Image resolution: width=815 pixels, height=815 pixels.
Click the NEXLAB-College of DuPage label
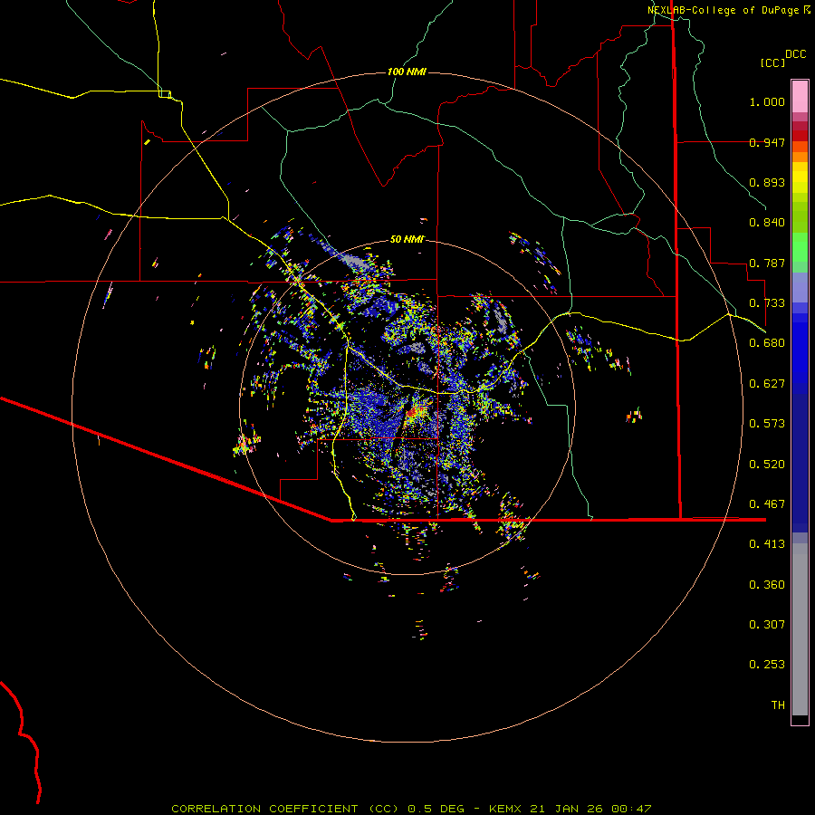[724, 10]
